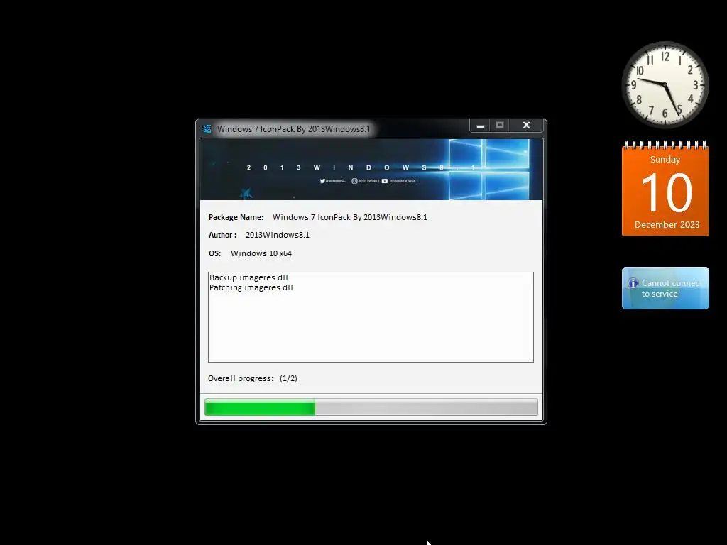The width and height of the screenshot is (727, 545).
Task: Click 'Sunday' on the calendar gadget
Action: (665, 160)
